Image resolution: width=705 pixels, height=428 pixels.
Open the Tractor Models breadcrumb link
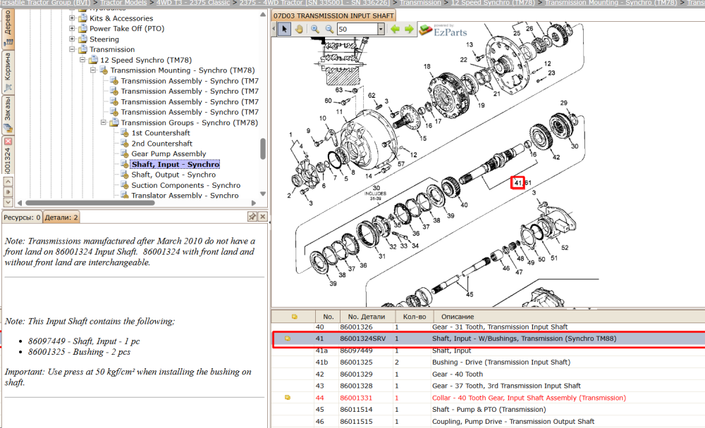pyautogui.click(x=123, y=3)
